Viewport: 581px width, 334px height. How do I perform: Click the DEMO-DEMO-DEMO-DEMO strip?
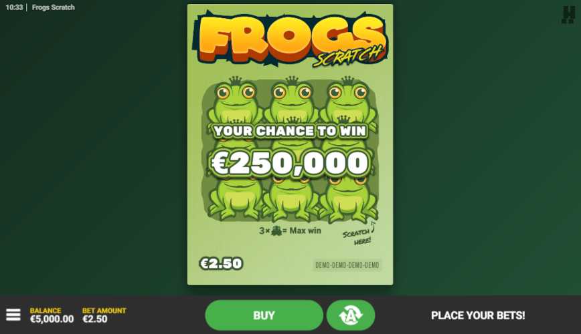[347, 265]
